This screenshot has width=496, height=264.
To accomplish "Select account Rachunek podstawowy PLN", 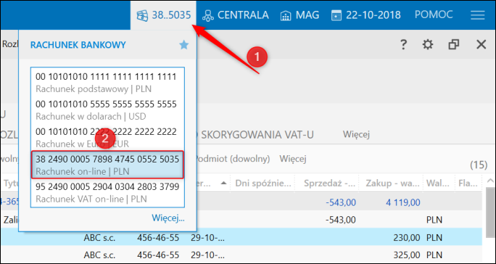I will pyautogui.click(x=107, y=83).
